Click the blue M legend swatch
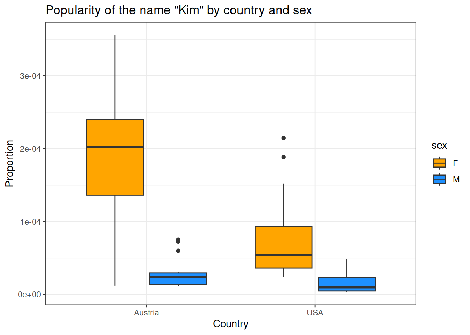Image resolution: width=470 pixels, height=335 pixels. [439, 179]
